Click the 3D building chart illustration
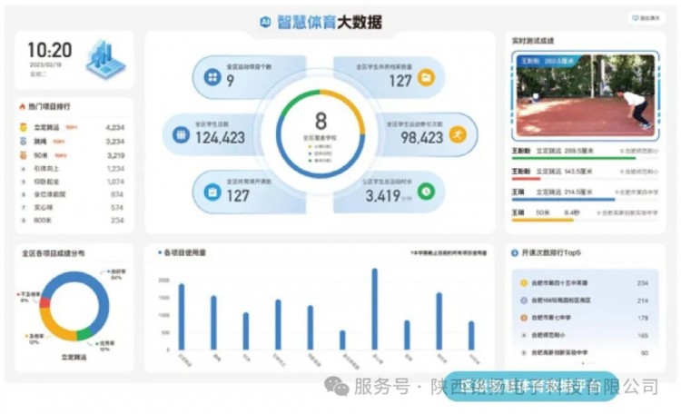The width and height of the screenshot is (681, 414). (x=105, y=59)
